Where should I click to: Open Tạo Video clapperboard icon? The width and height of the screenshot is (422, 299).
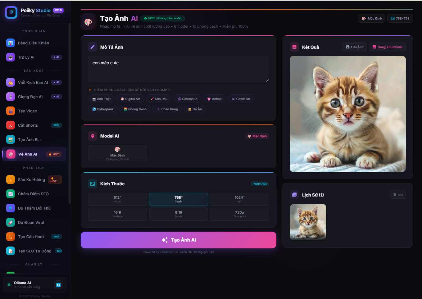point(11,111)
